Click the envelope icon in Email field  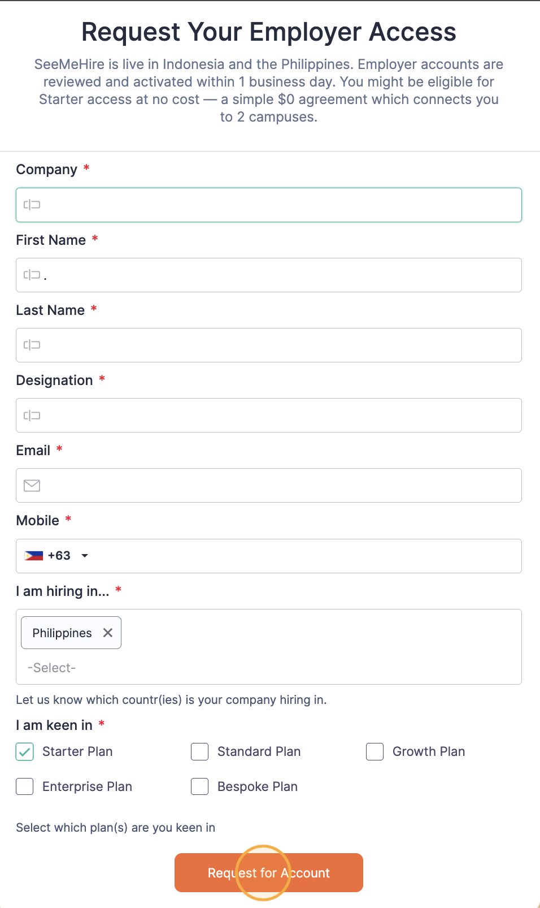tap(32, 486)
